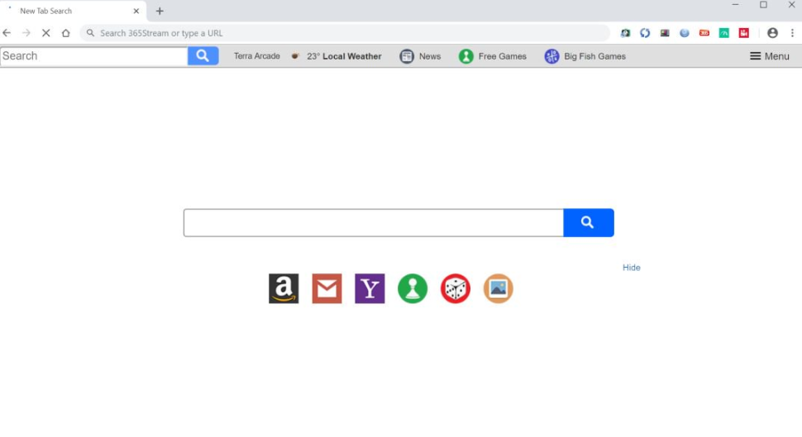The image size is (802, 437).
Task: Focus the small toolbar Search field
Action: [x=94, y=55]
